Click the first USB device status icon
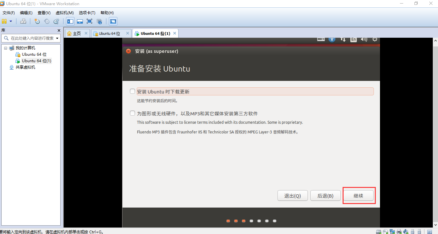This screenshot has height=234, width=438. (412, 231)
